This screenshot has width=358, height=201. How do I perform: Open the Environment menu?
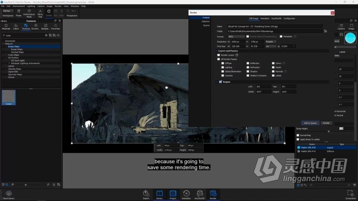click(19, 6)
